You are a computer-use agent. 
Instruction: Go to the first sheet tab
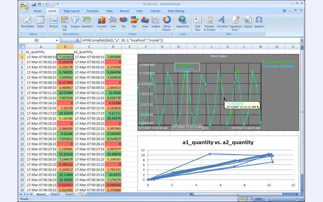pyautogui.click(x=21, y=194)
